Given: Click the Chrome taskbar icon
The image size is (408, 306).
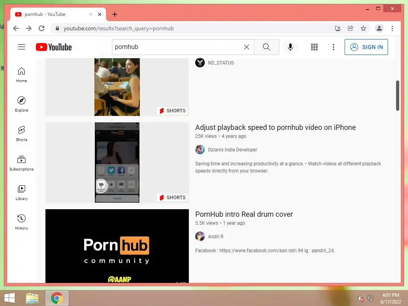Looking at the screenshot, I should [57, 298].
